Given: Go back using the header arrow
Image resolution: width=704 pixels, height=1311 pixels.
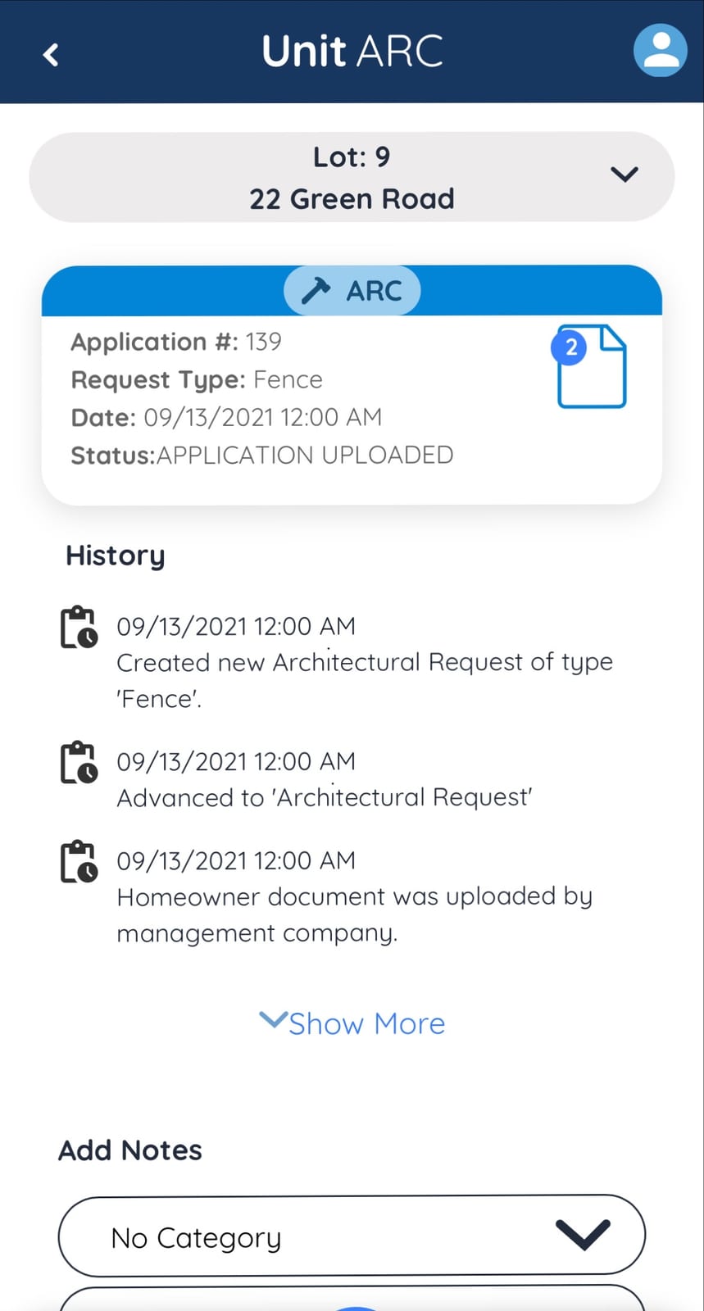Looking at the screenshot, I should (51, 55).
